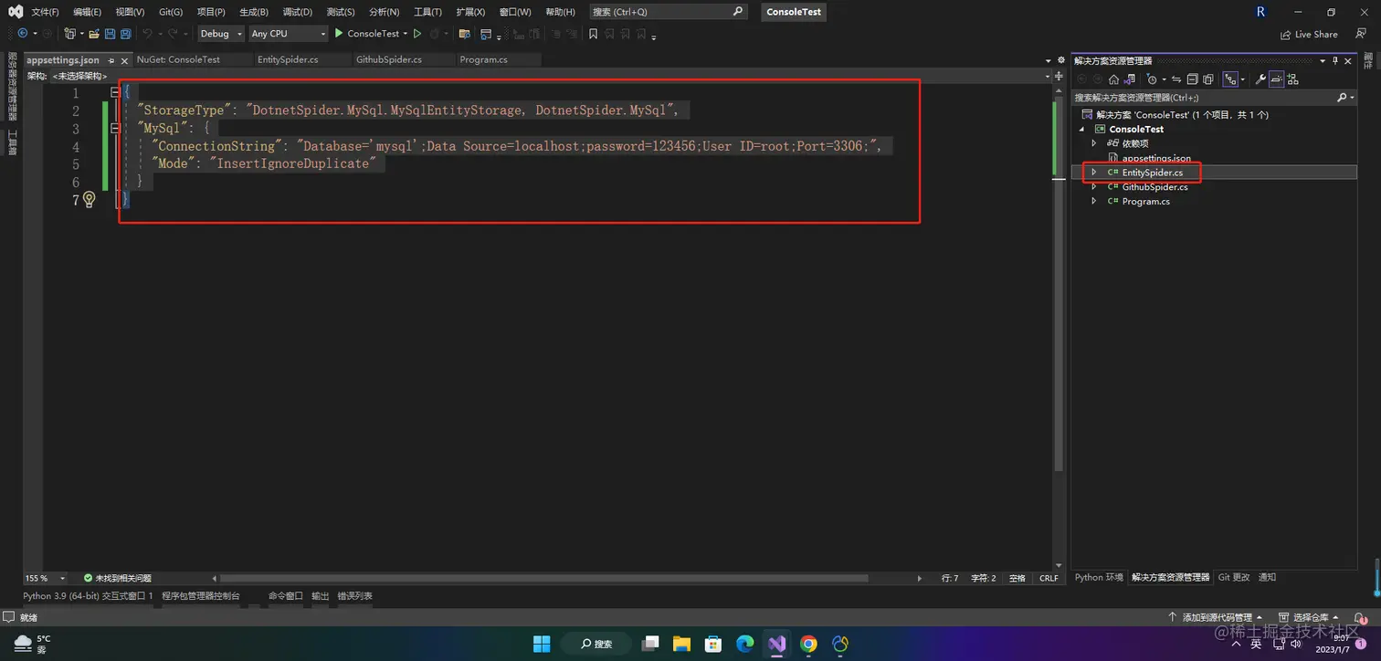Screen dimensions: 1381x661
Task: Click Live Share icon
Action: coord(1286,34)
